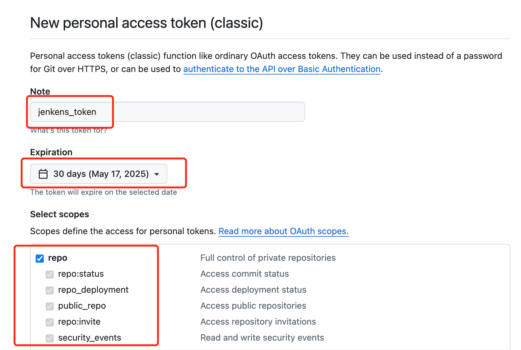
Task: Toggle the repo:status checkbox
Action: [50, 274]
